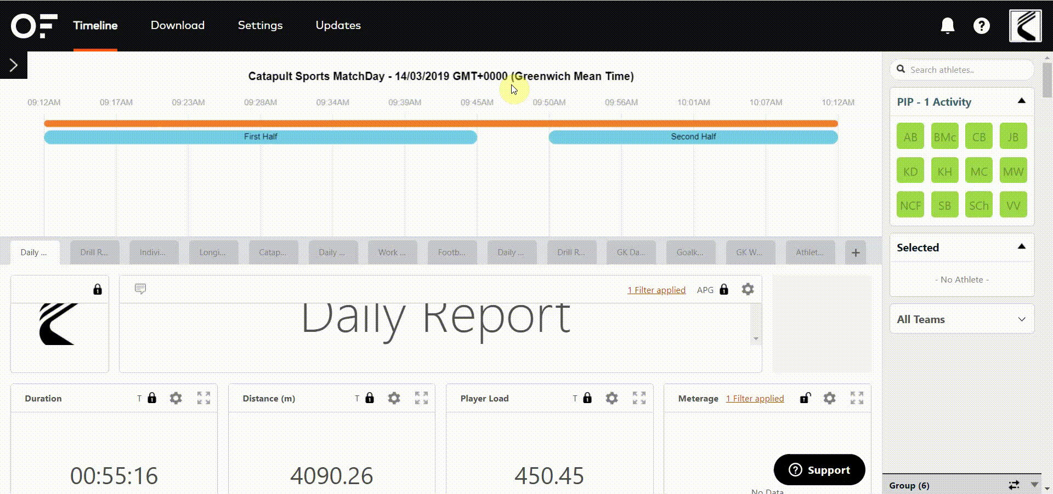Open the help menu

pyautogui.click(x=981, y=25)
